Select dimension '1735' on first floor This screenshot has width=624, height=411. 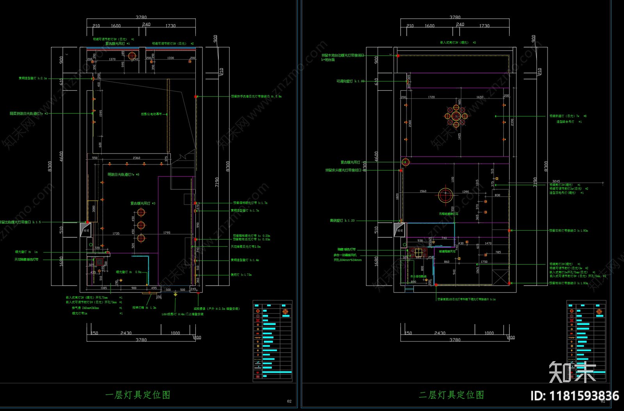pos(116,234)
